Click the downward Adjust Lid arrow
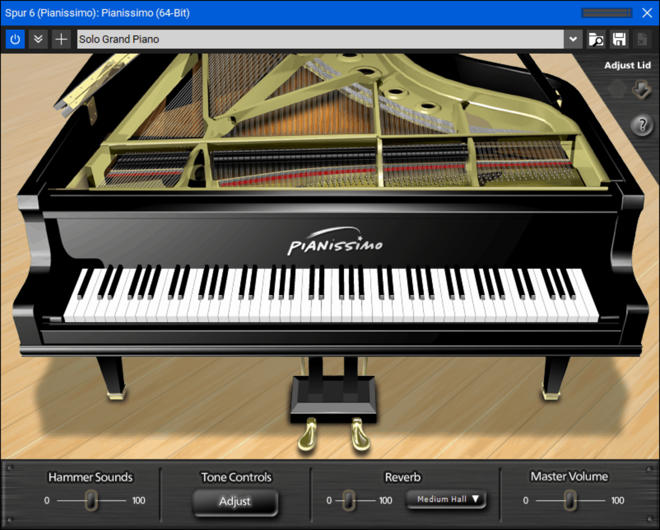This screenshot has height=530, width=660. 642,89
